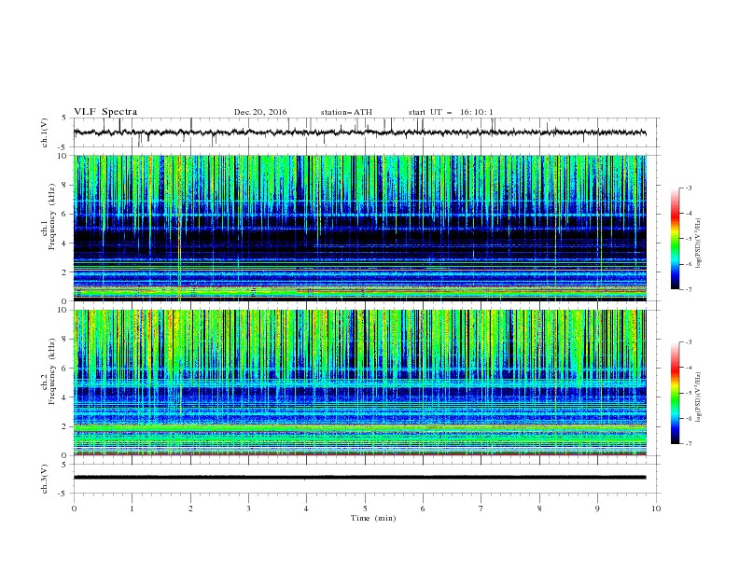Screen dimensions: 739x571
Task: Click the "-3" tick on ch.2 colorbar
Action: pos(689,342)
